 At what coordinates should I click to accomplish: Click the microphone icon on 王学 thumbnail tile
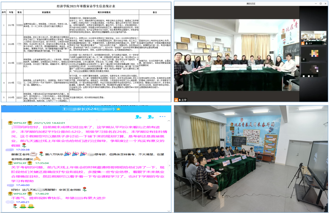[307, 43]
